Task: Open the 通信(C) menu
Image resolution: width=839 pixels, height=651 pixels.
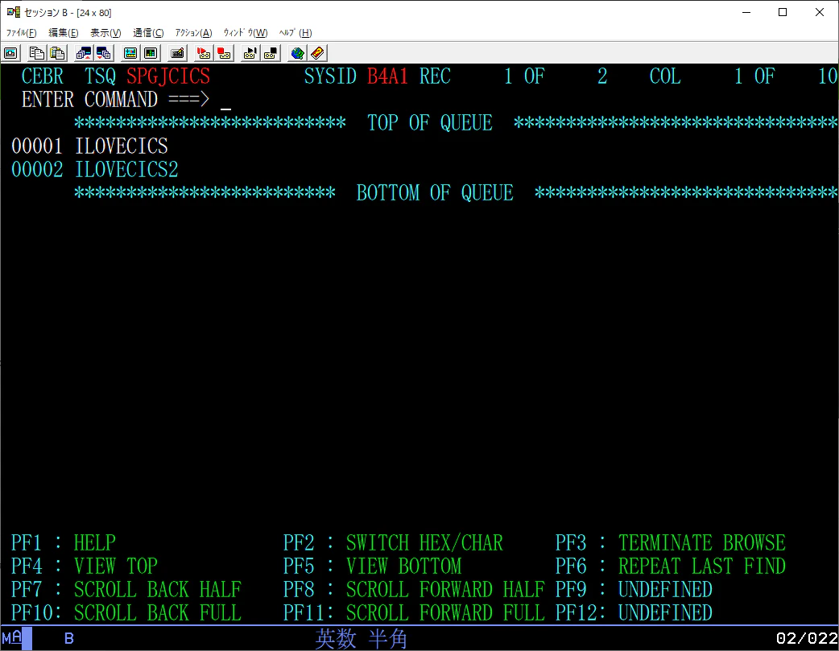Action: tap(148, 33)
